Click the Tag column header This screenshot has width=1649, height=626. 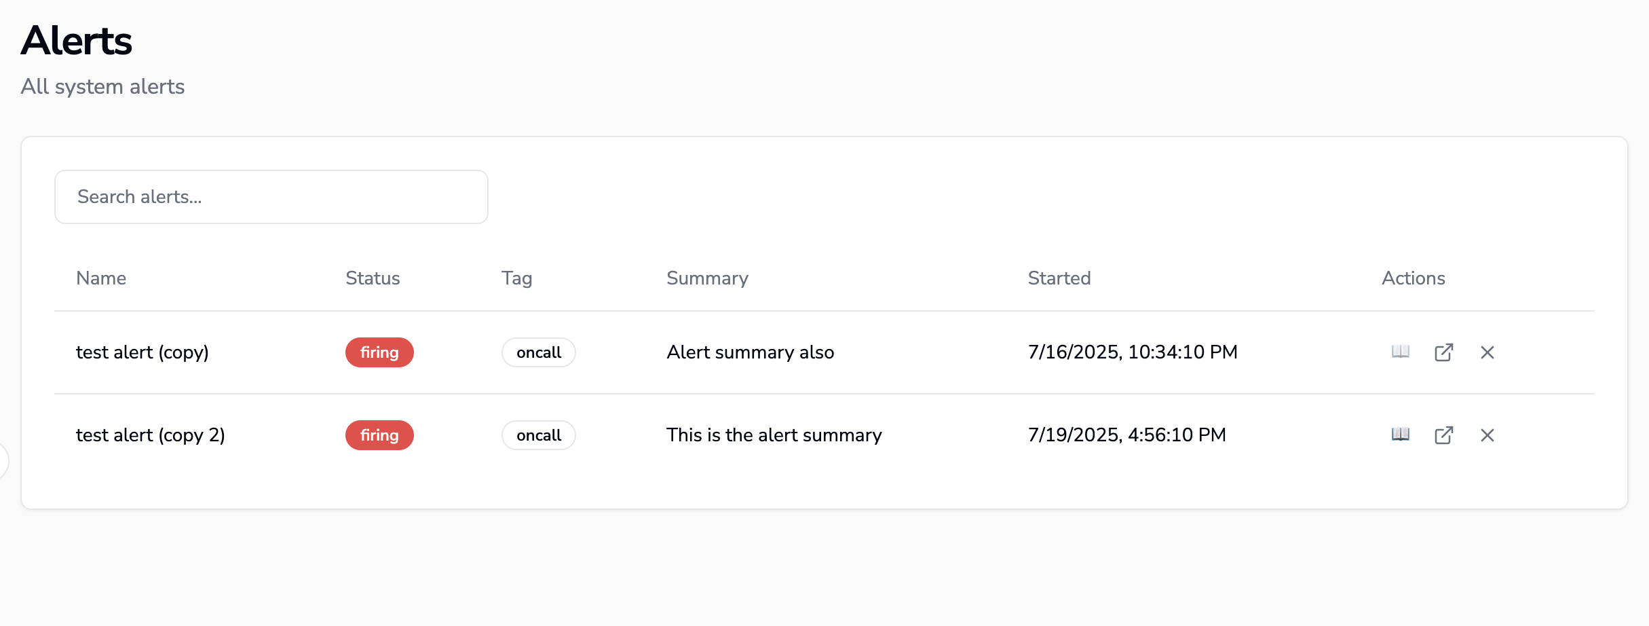(516, 278)
